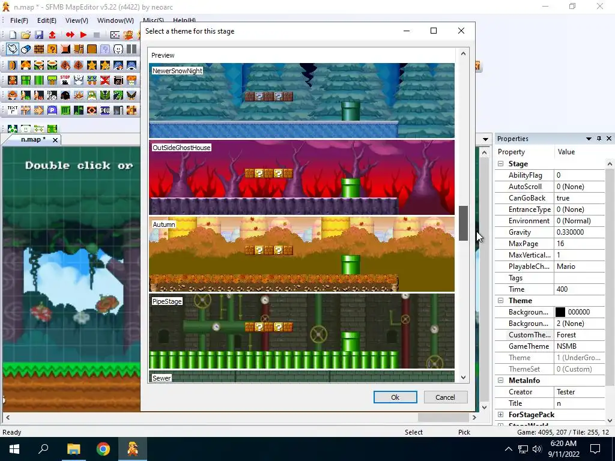Select the Mario start position icon

point(13,80)
